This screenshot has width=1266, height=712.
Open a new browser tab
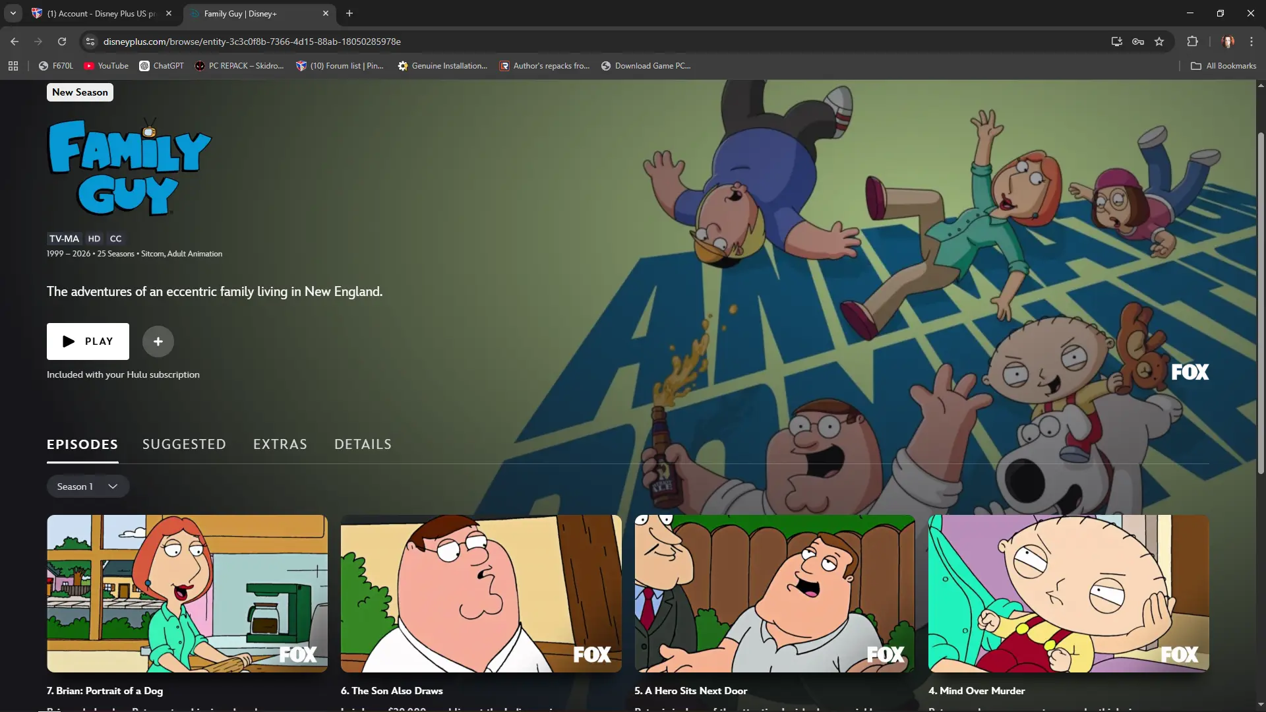pos(349,13)
